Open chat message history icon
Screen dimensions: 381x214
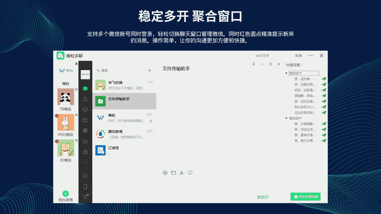click(x=190, y=172)
